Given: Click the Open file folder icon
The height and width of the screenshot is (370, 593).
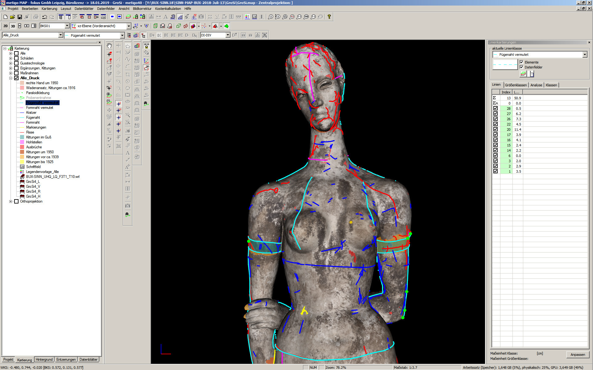Looking at the screenshot, I should 12,17.
